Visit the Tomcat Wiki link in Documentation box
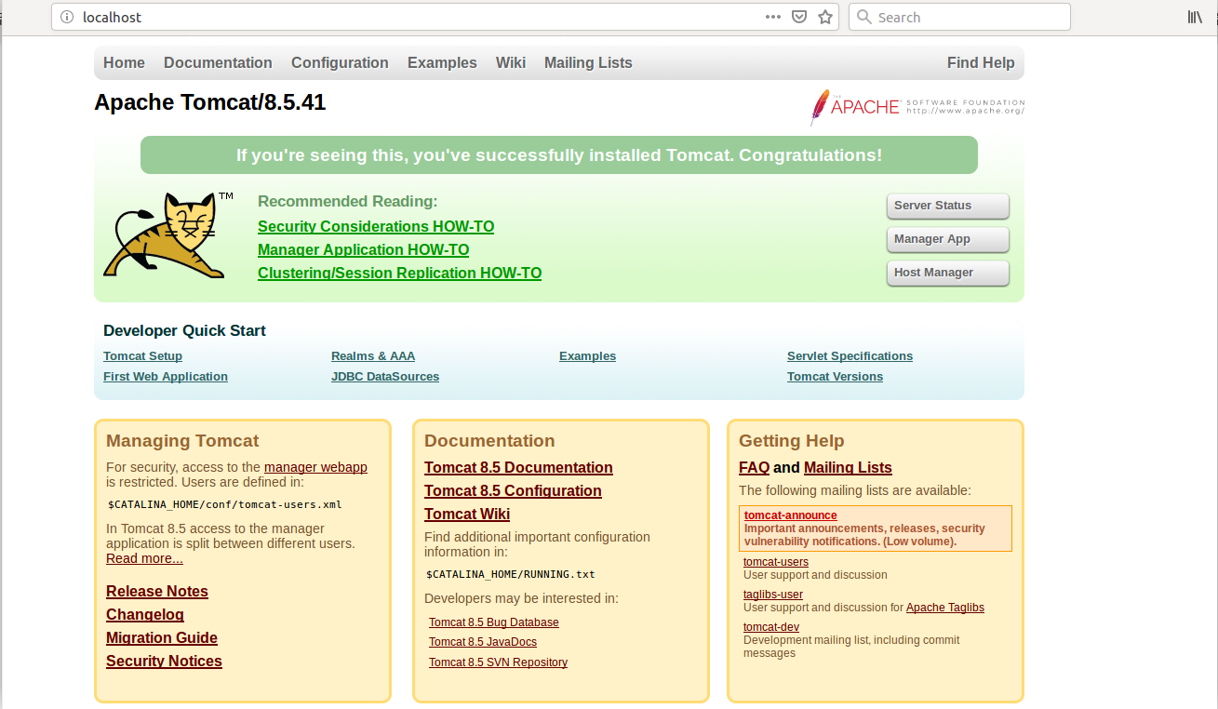The width and height of the screenshot is (1218, 709). point(467,515)
